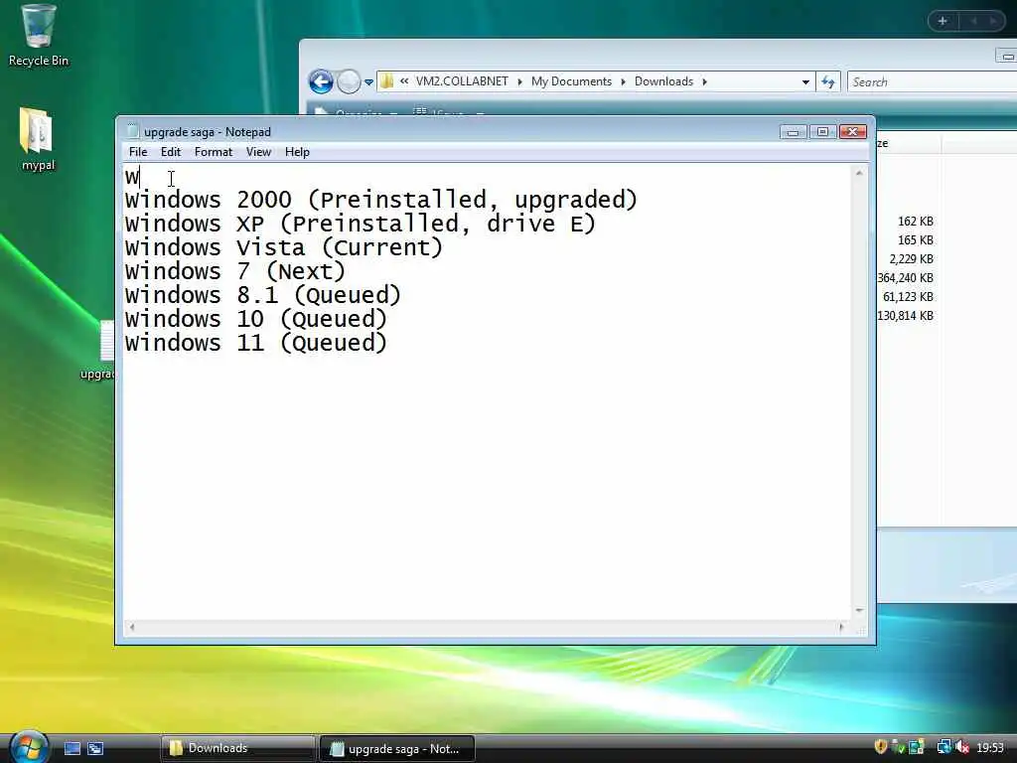Open the File menu in Notepad

(137, 152)
